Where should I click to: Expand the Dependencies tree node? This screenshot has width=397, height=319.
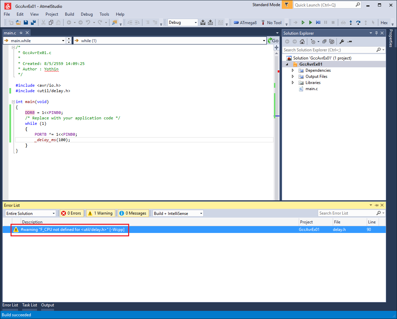click(x=293, y=70)
